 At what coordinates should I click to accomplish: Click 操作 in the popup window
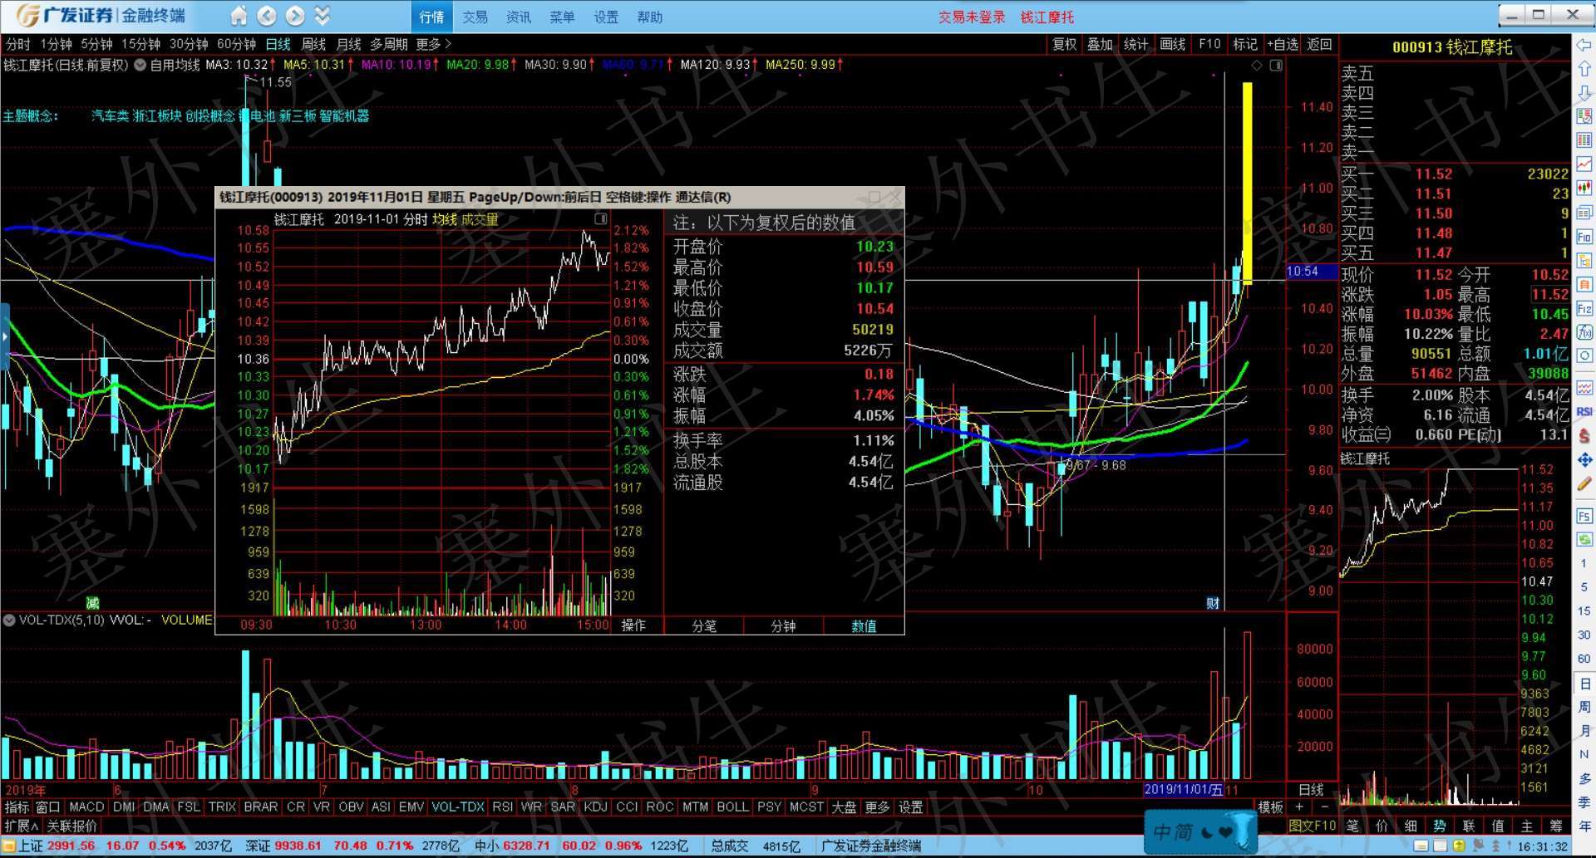633,625
